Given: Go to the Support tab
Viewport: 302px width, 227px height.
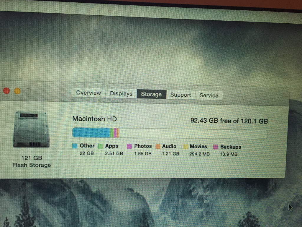Looking at the screenshot, I should pos(181,95).
